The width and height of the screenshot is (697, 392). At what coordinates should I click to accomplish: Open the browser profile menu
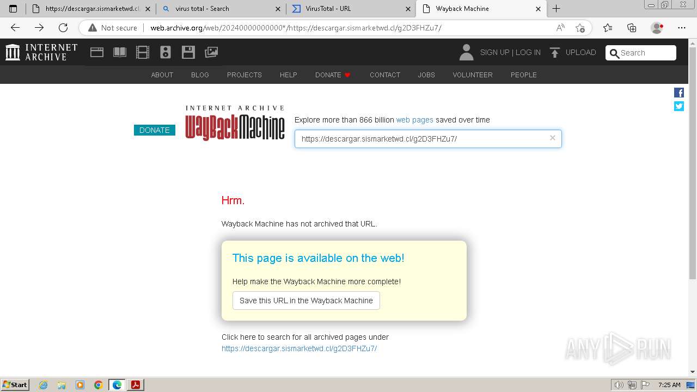coord(657,28)
